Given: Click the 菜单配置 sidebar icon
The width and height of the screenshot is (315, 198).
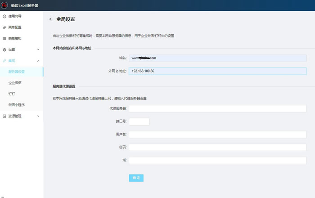Looking at the screenshot, I should 4,27.
